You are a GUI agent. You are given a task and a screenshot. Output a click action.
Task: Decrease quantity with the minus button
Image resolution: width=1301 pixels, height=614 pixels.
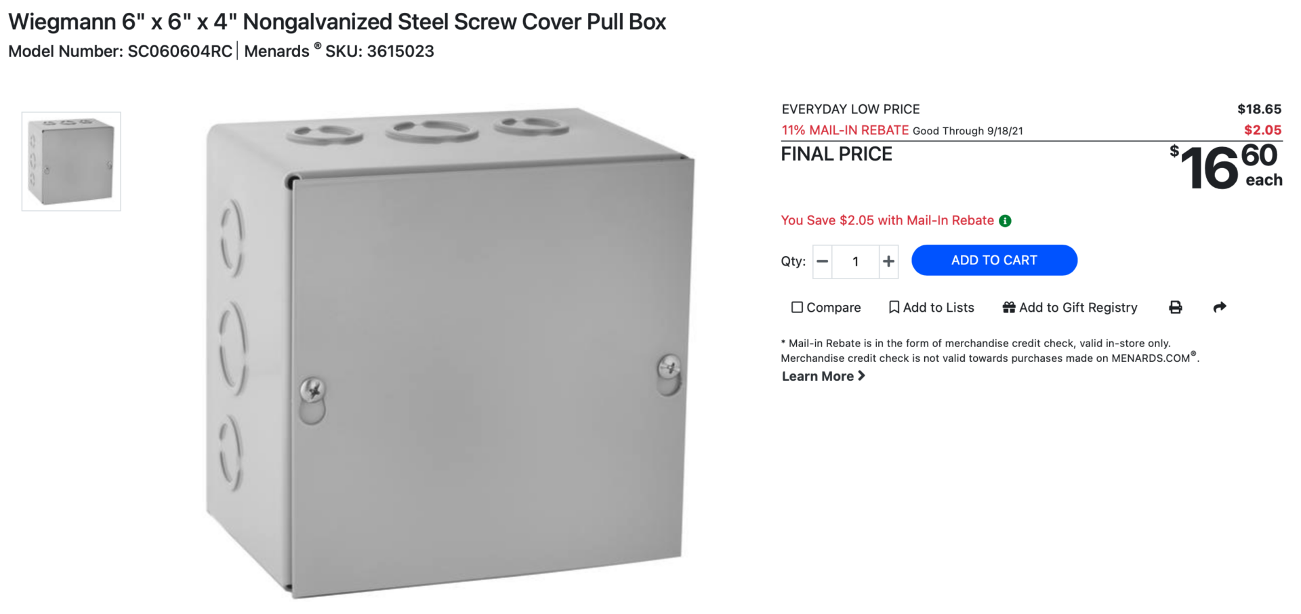click(823, 262)
